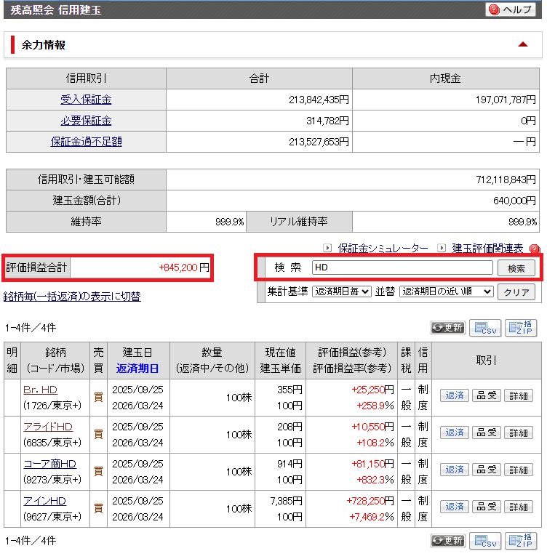The width and height of the screenshot is (547, 559).
Task: Click the upper 一括ZIP download icon
Action: pos(521,328)
